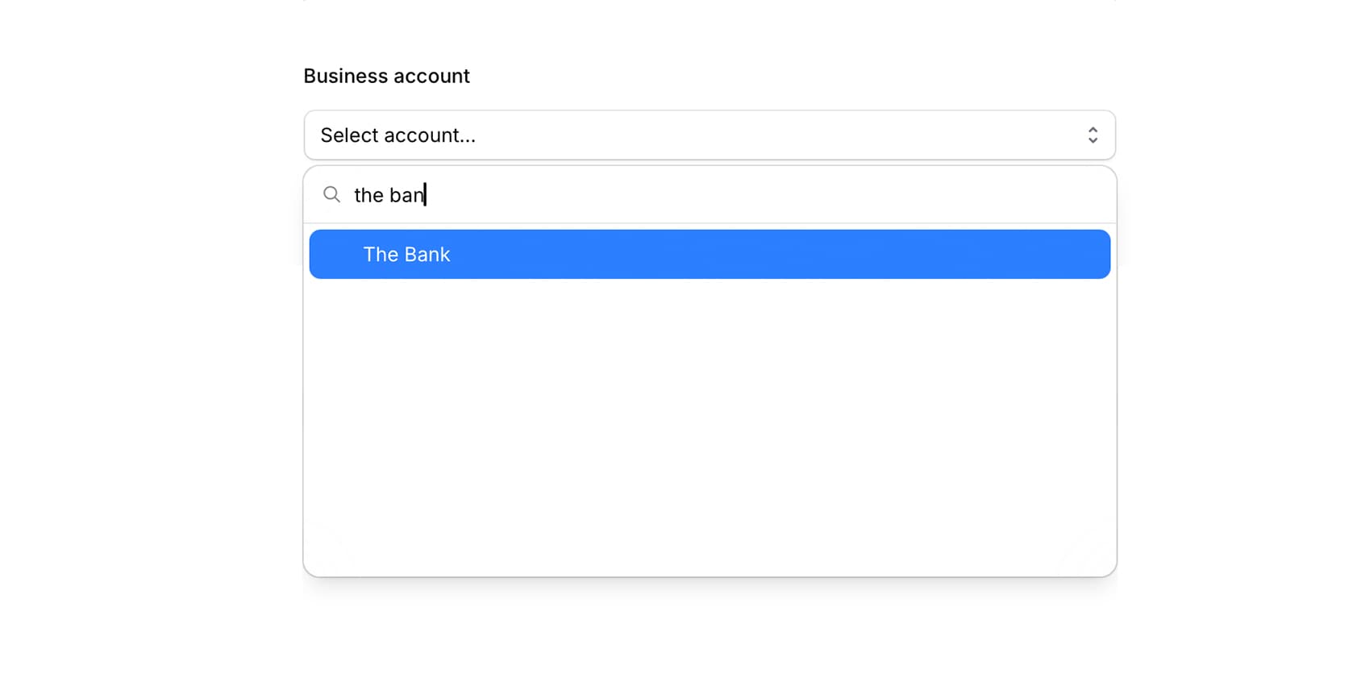Viewport: 1361px width, 690px height.
Task: Click the word "Business" in the field label
Action: click(343, 76)
